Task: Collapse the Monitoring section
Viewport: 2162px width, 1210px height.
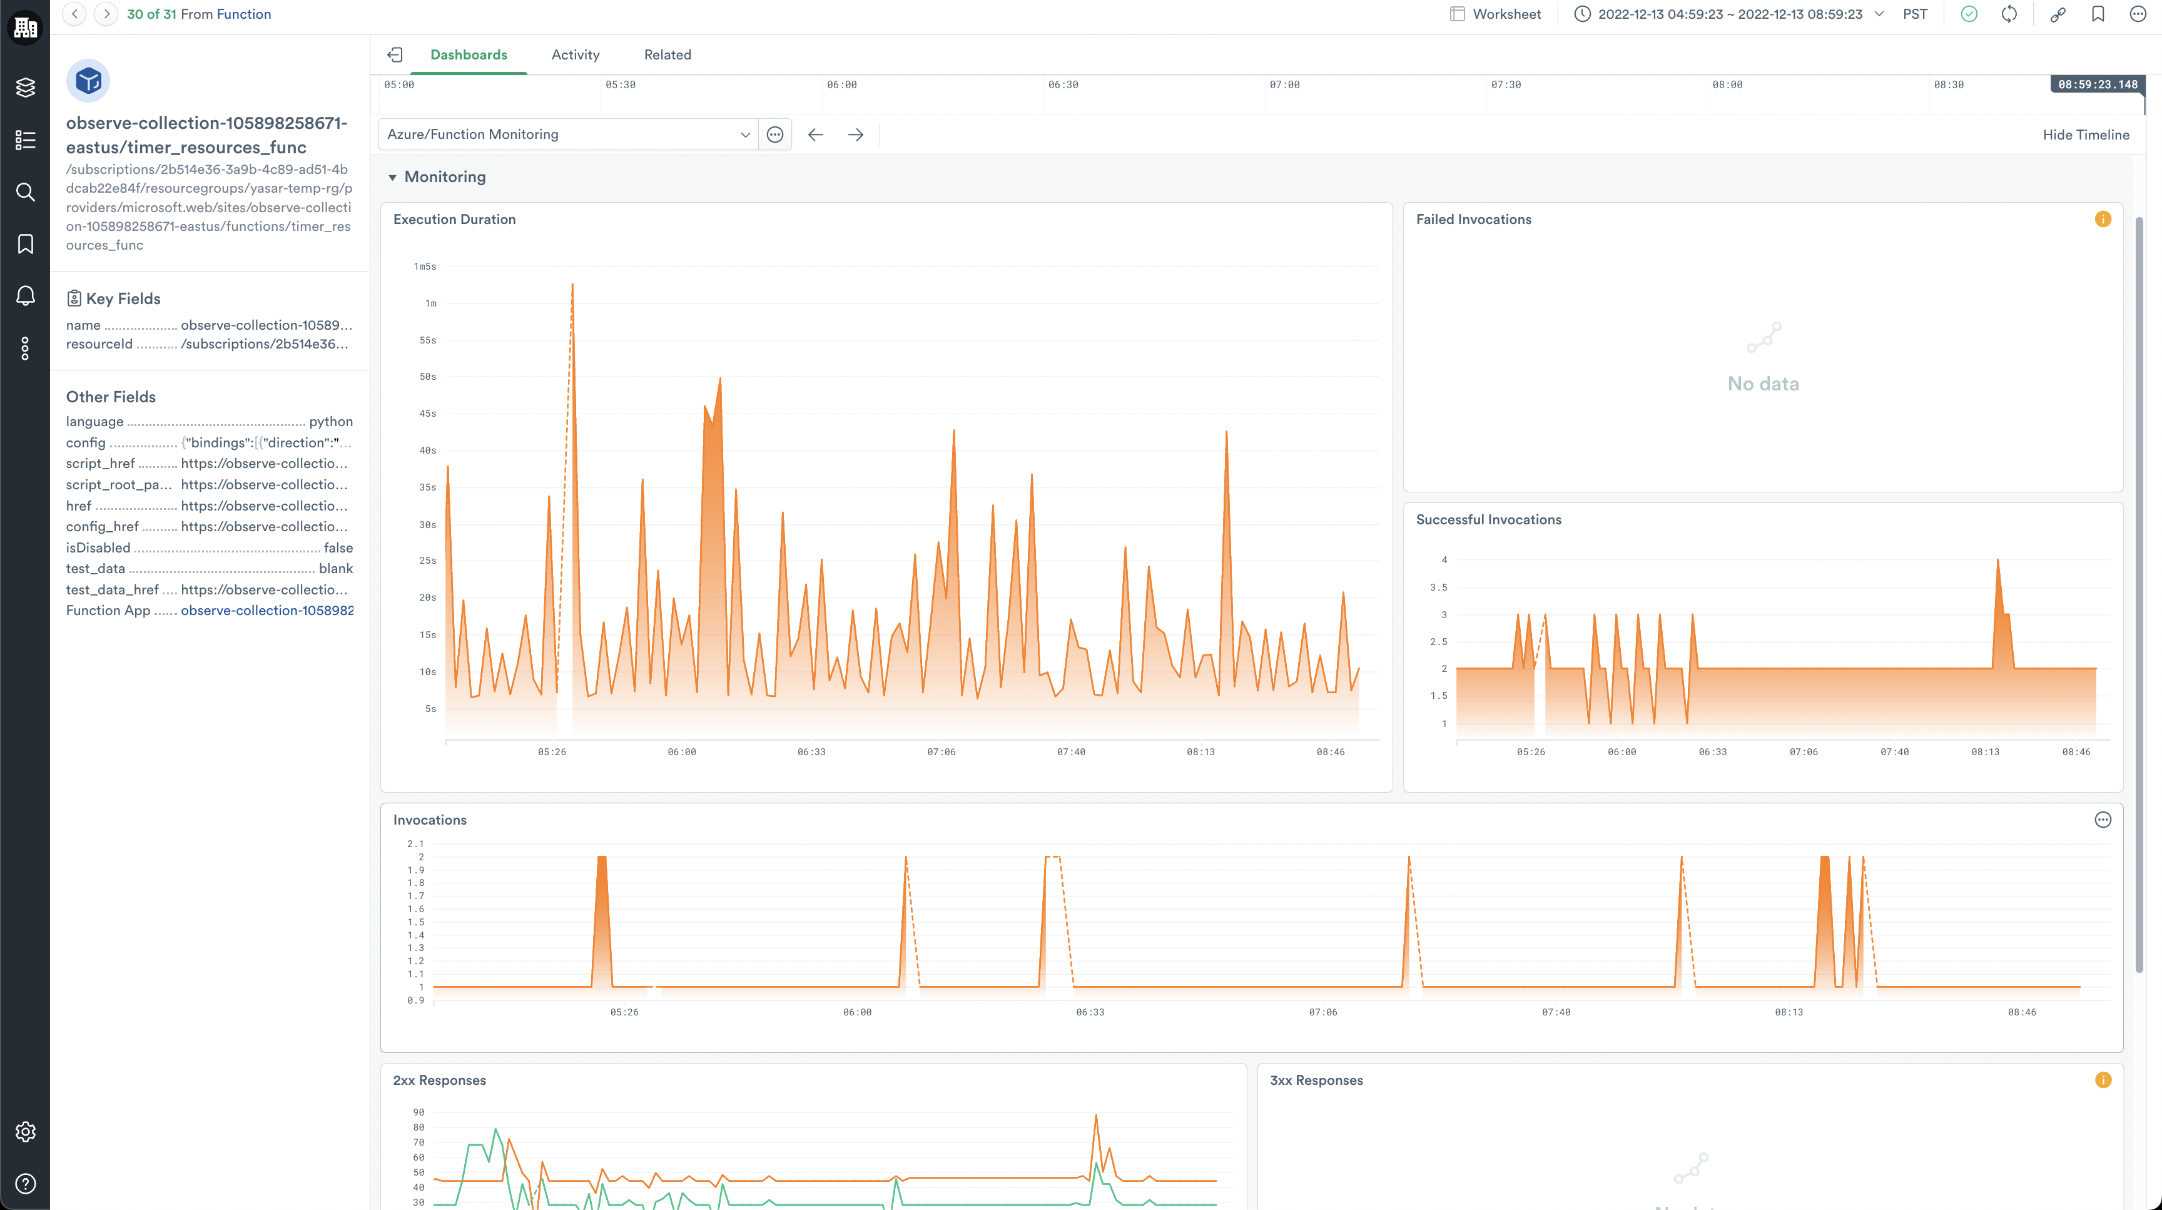Action: point(392,177)
